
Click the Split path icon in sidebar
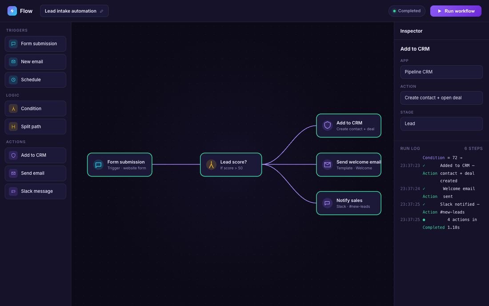[x=13, y=127]
